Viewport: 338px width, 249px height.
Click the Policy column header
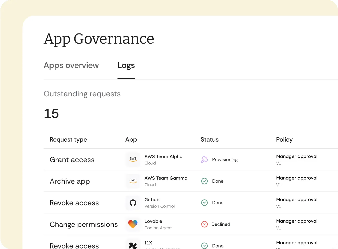tap(284, 140)
